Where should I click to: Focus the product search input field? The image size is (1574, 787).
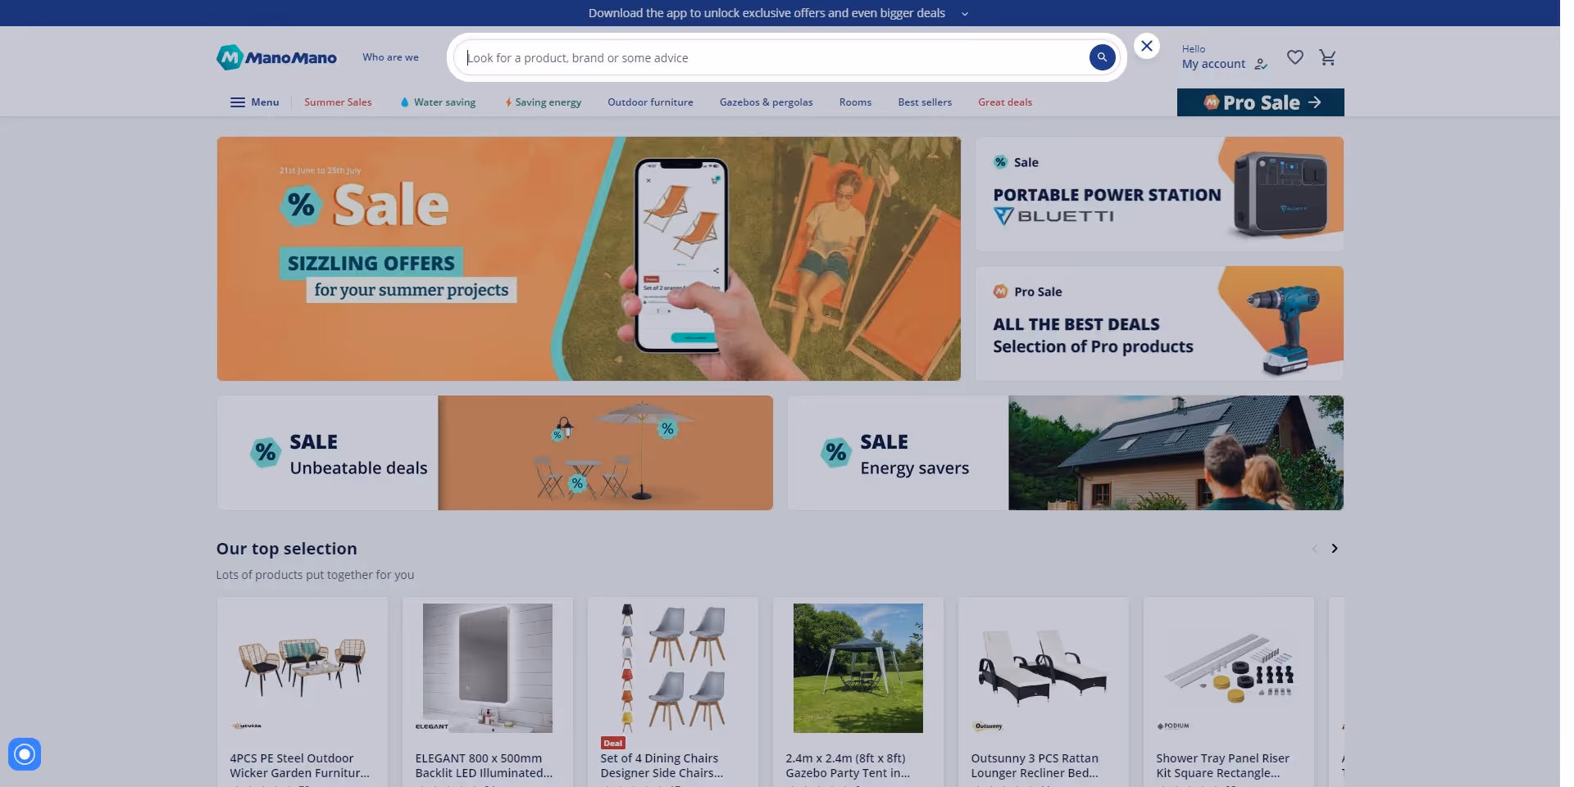coord(771,57)
